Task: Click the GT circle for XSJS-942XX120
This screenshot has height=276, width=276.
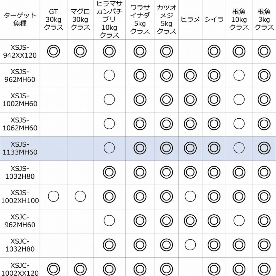Action: (54, 51)
